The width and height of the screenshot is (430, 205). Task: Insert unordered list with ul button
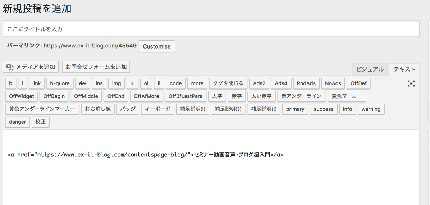pos(132,83)
